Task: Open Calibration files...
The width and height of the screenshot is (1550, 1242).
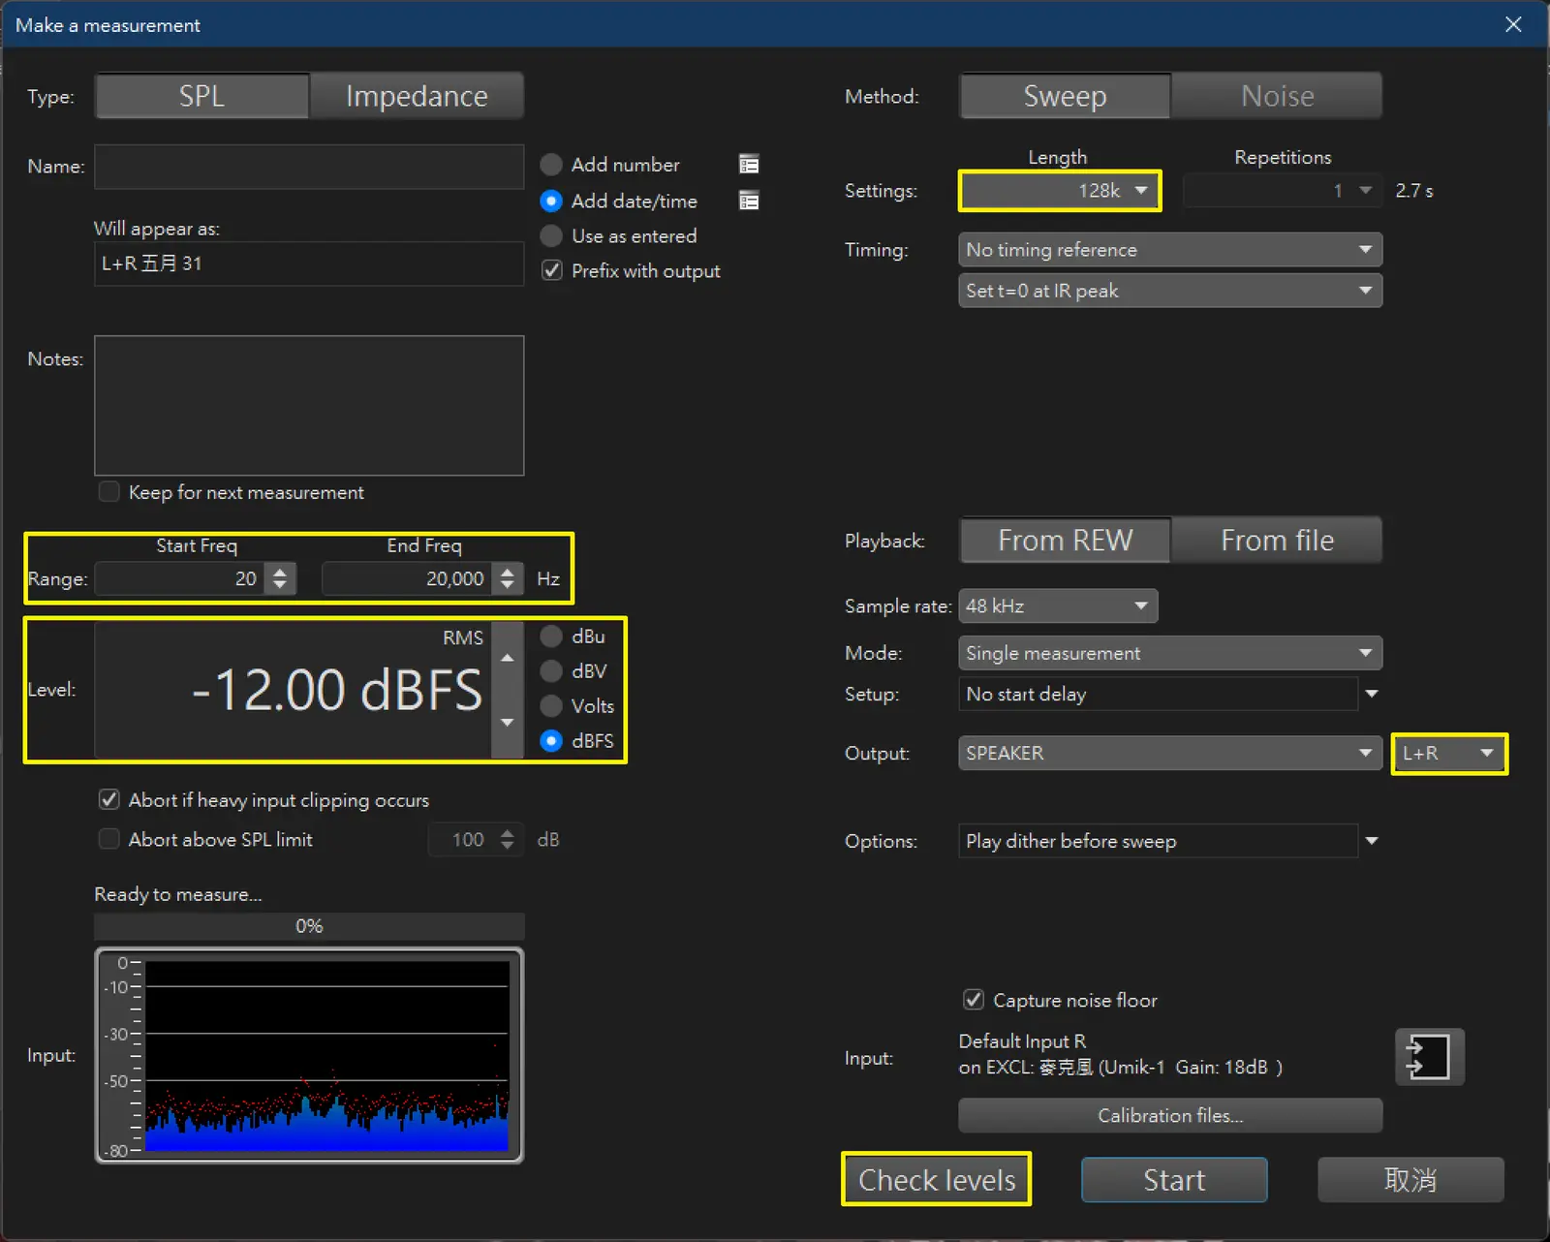Action: pyautogui.click(x=1170, y=1115)
